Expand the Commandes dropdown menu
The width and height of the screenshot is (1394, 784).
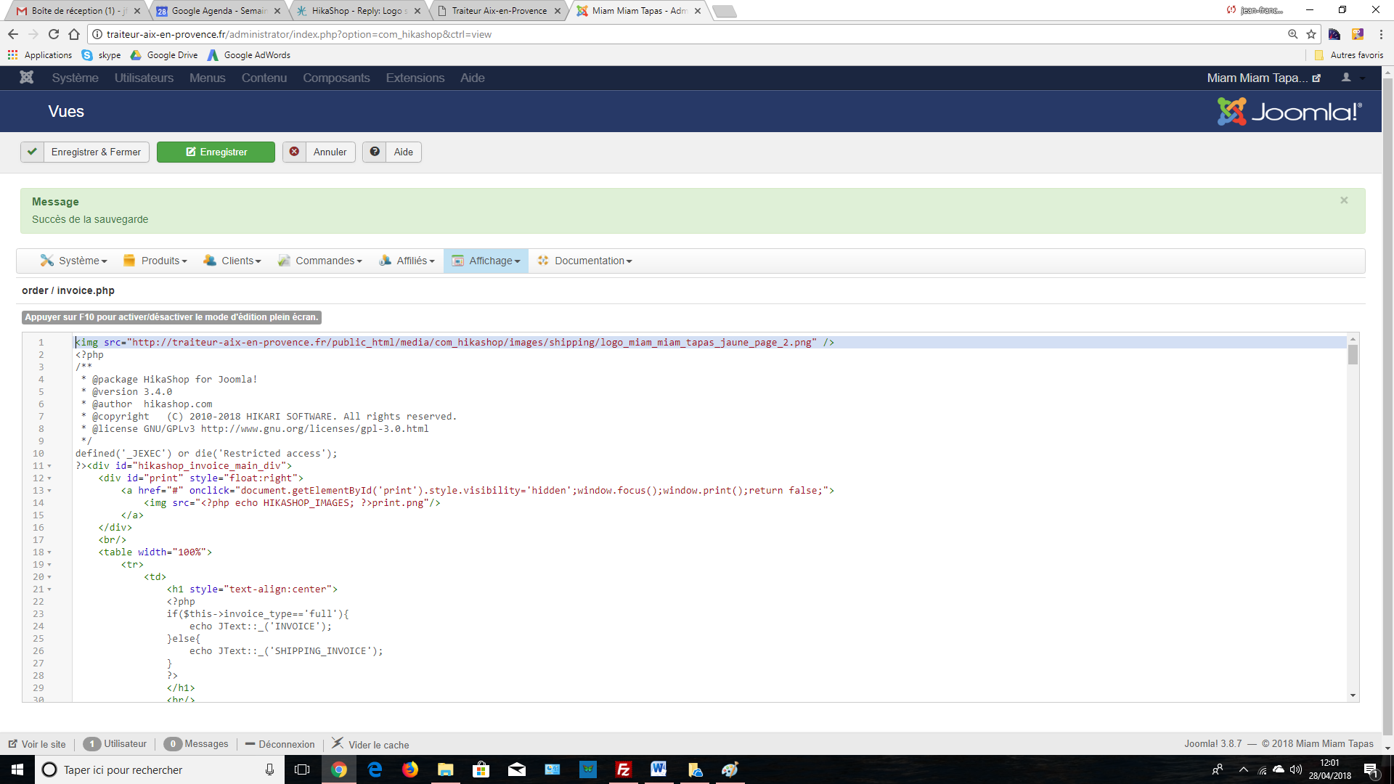pyautogui.click(x=319, y=261)
